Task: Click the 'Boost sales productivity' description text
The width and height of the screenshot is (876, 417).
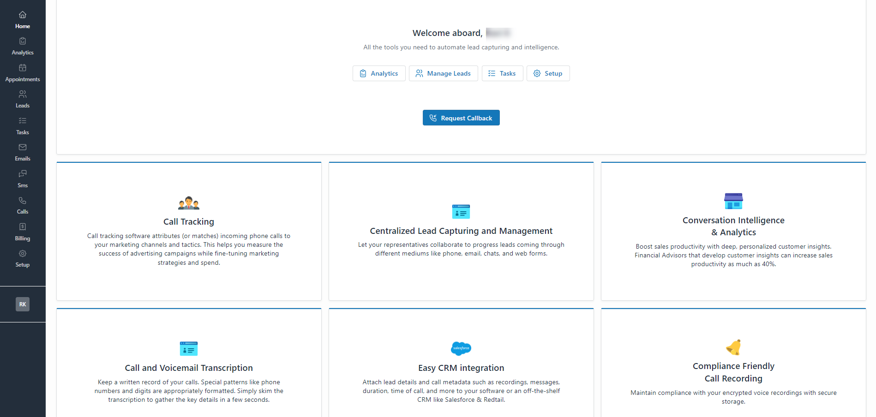Action: click(x=733, y=255)
